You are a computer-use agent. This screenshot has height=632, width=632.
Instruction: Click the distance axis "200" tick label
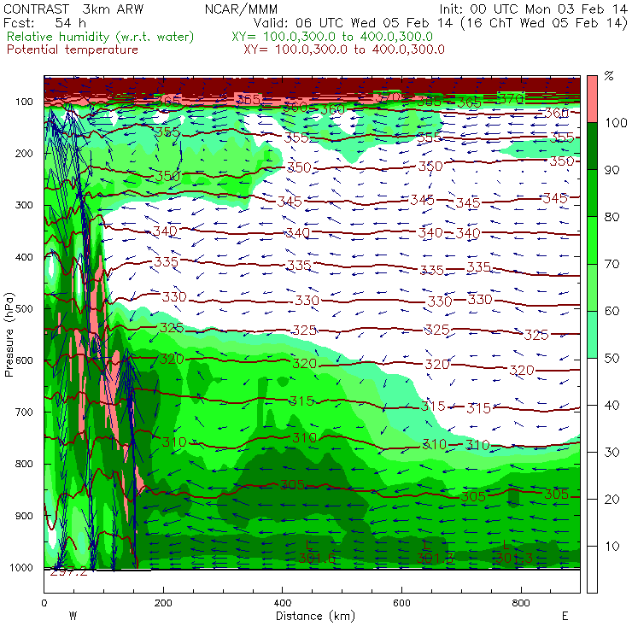coord(163,603)
